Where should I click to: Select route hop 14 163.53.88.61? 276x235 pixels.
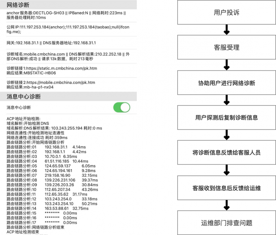coord(48,208)
